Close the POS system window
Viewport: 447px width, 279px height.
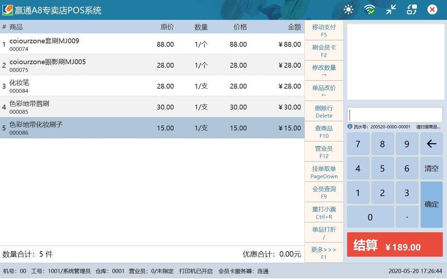[432, 9]
